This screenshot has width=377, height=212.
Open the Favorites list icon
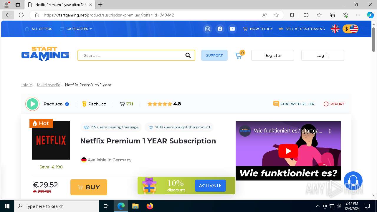point(319,15)
